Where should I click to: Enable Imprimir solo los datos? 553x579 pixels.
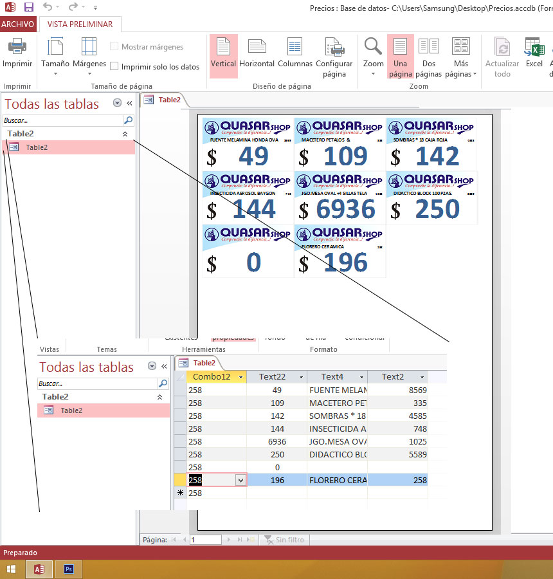(x=114, y=66)
